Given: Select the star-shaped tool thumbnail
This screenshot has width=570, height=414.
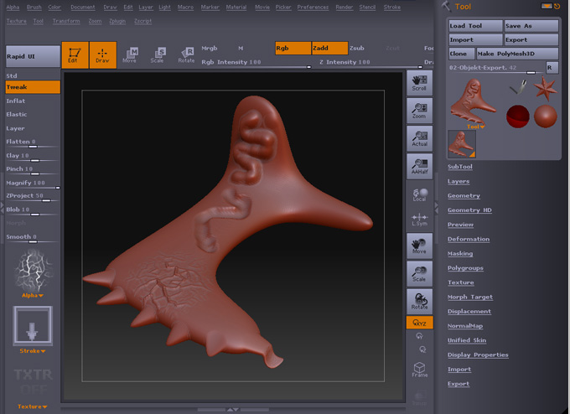Looking at the screenshot, I should [546, 87].
